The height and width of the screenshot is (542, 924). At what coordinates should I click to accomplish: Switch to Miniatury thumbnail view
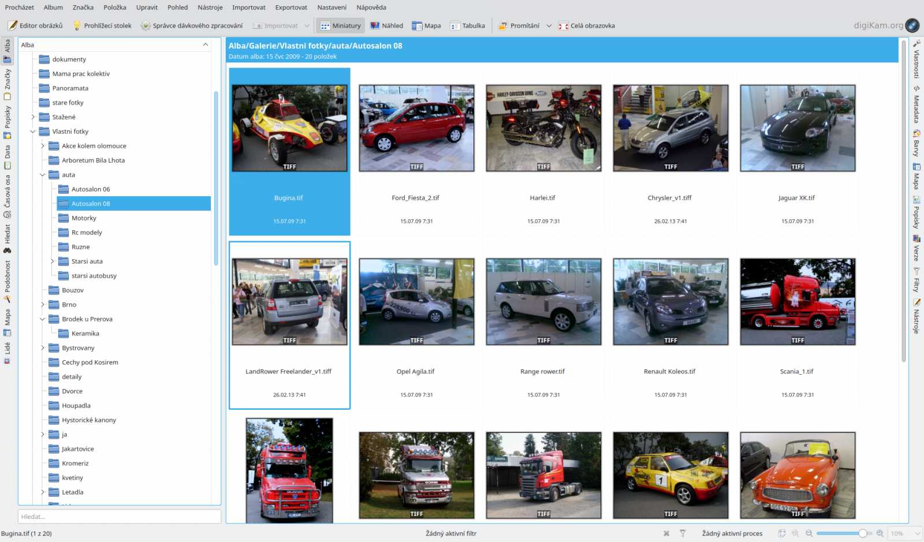(x=341, y=25)
